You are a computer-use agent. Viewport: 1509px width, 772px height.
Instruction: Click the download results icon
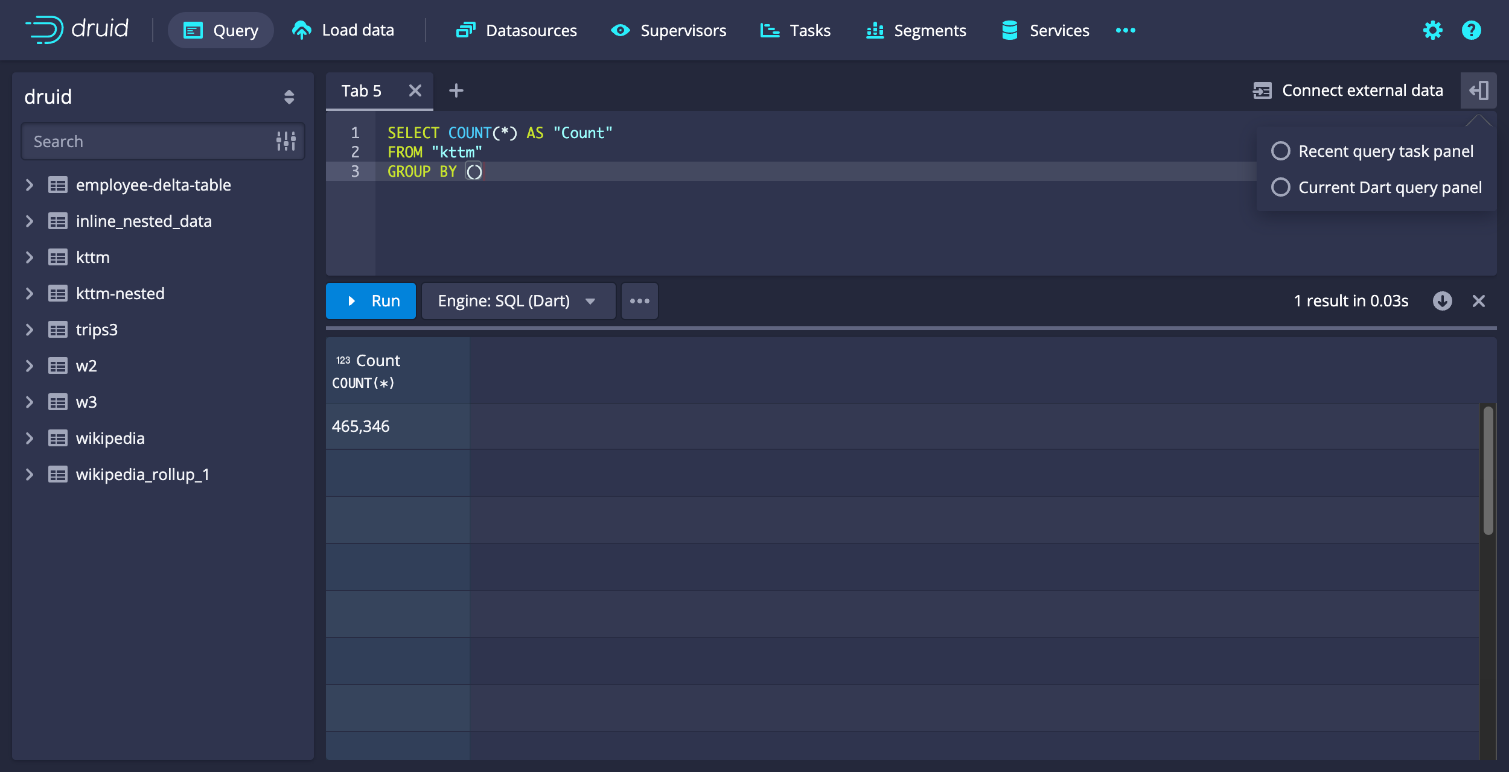click(1442, 301)
